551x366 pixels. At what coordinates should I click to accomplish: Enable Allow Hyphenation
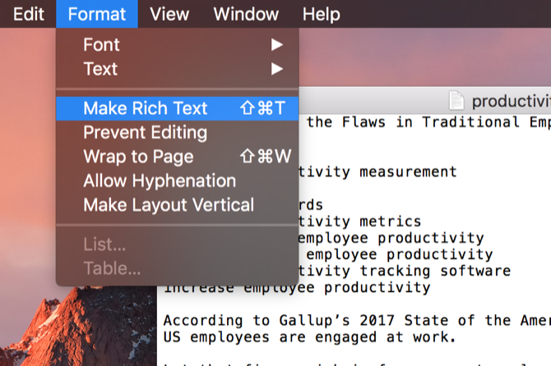point(160,181)
